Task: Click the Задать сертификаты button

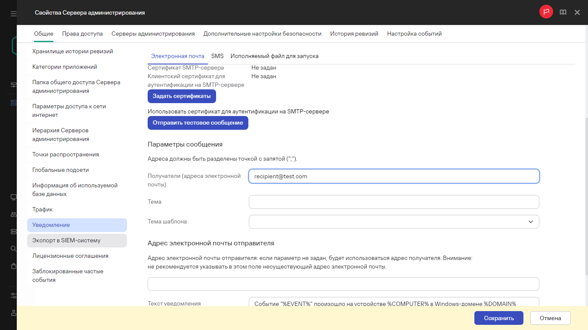Action: point(182,96)
